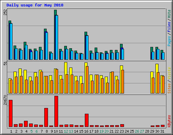Click day 18 on the date axis
173x135 pixels.
coord(96,131)
